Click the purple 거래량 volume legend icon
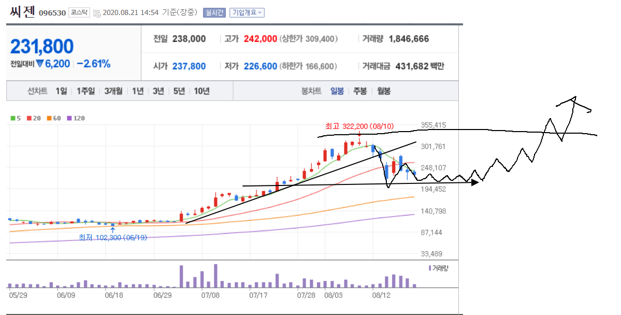Viewport: 621px width, 315px height. click(429, 268)
